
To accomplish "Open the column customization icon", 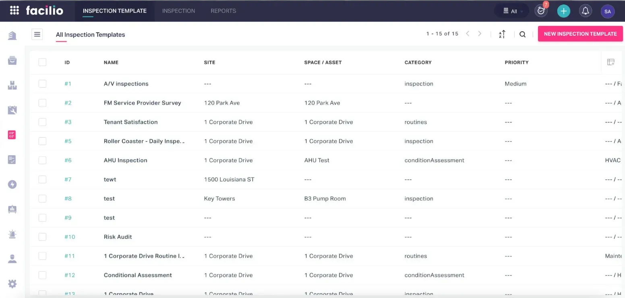I will click(x=611, y=62).
